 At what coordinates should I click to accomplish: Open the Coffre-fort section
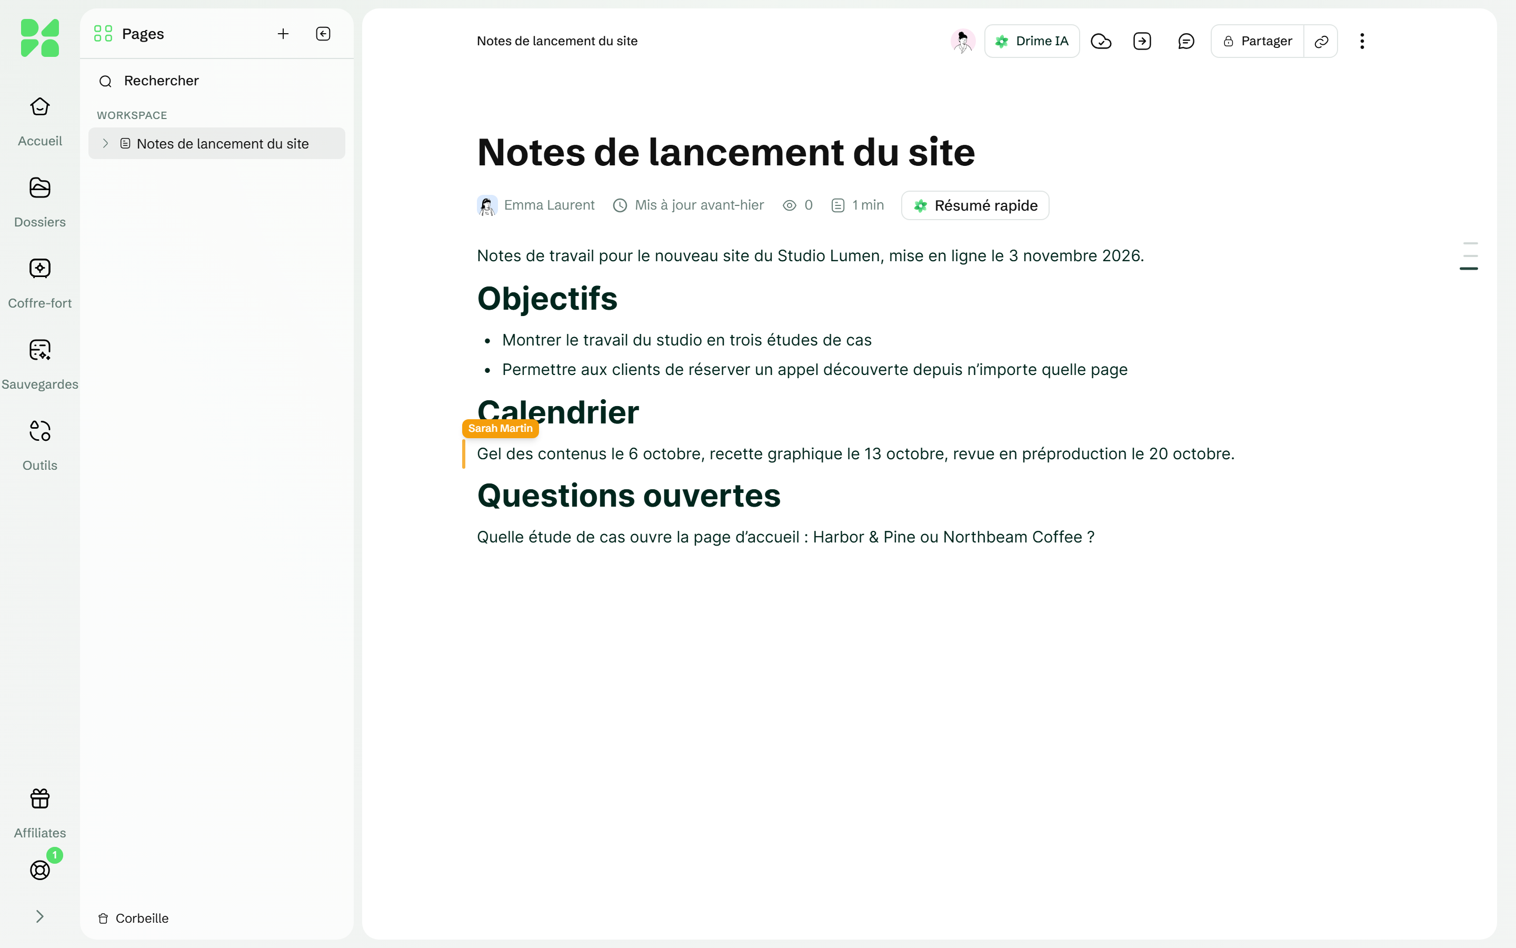click(39, 283)
